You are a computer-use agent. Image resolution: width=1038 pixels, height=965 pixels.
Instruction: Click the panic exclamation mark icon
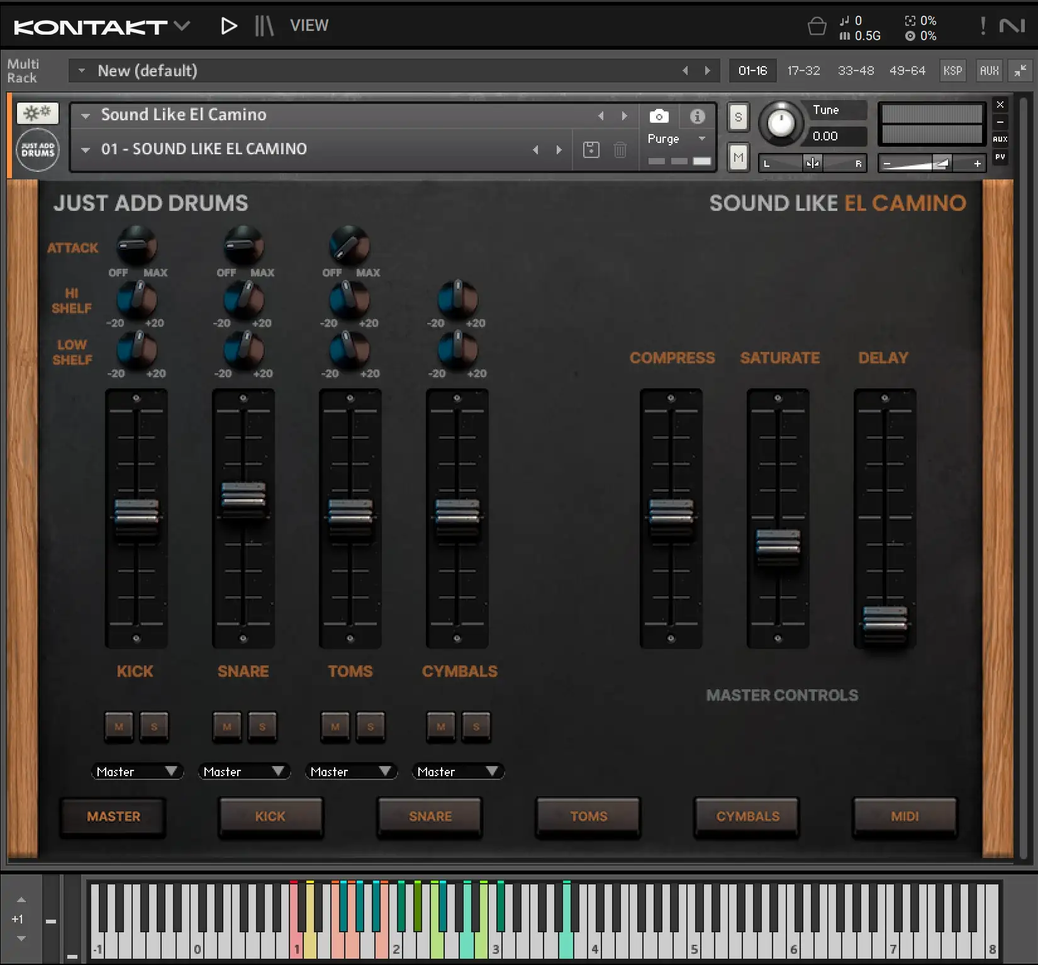tap(983, 26)
